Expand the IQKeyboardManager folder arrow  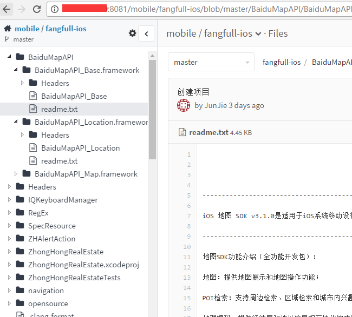coord(9,199)
